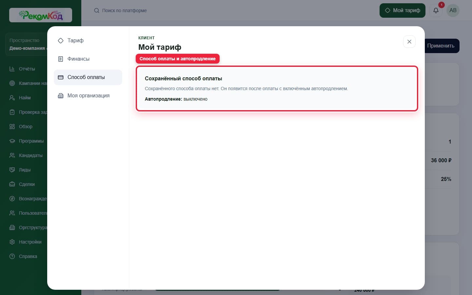The width and height of the screenshot is (472, 295).
Task: Click the Сделки briefcase icon
Action: [12, 184]
